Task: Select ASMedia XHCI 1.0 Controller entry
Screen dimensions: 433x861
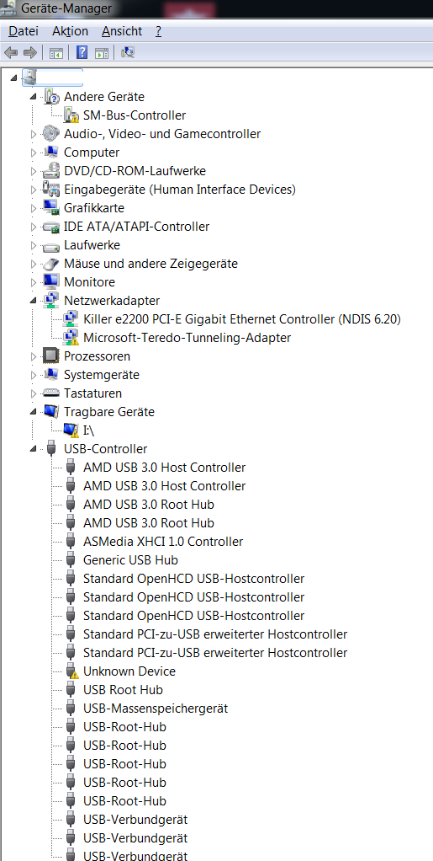Action: [x=163, y=542]
